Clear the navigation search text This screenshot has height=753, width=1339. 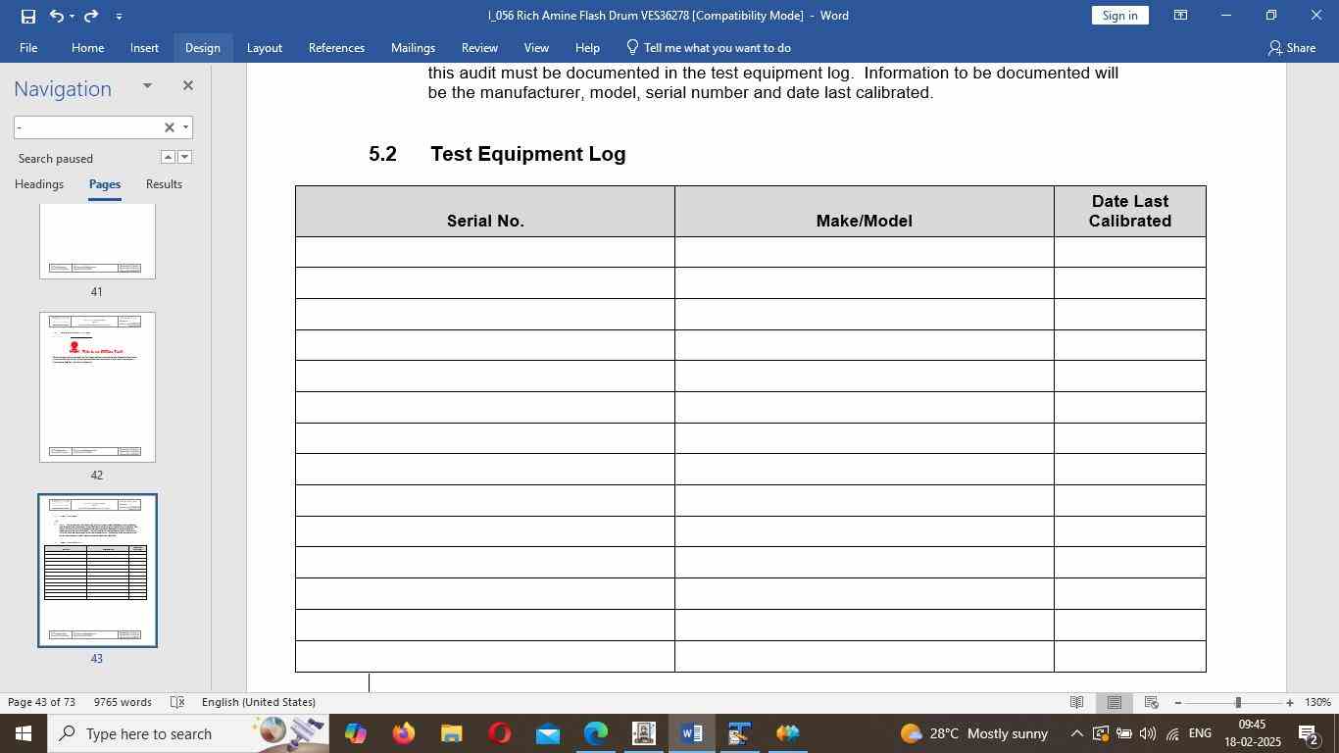coord(169,127)
